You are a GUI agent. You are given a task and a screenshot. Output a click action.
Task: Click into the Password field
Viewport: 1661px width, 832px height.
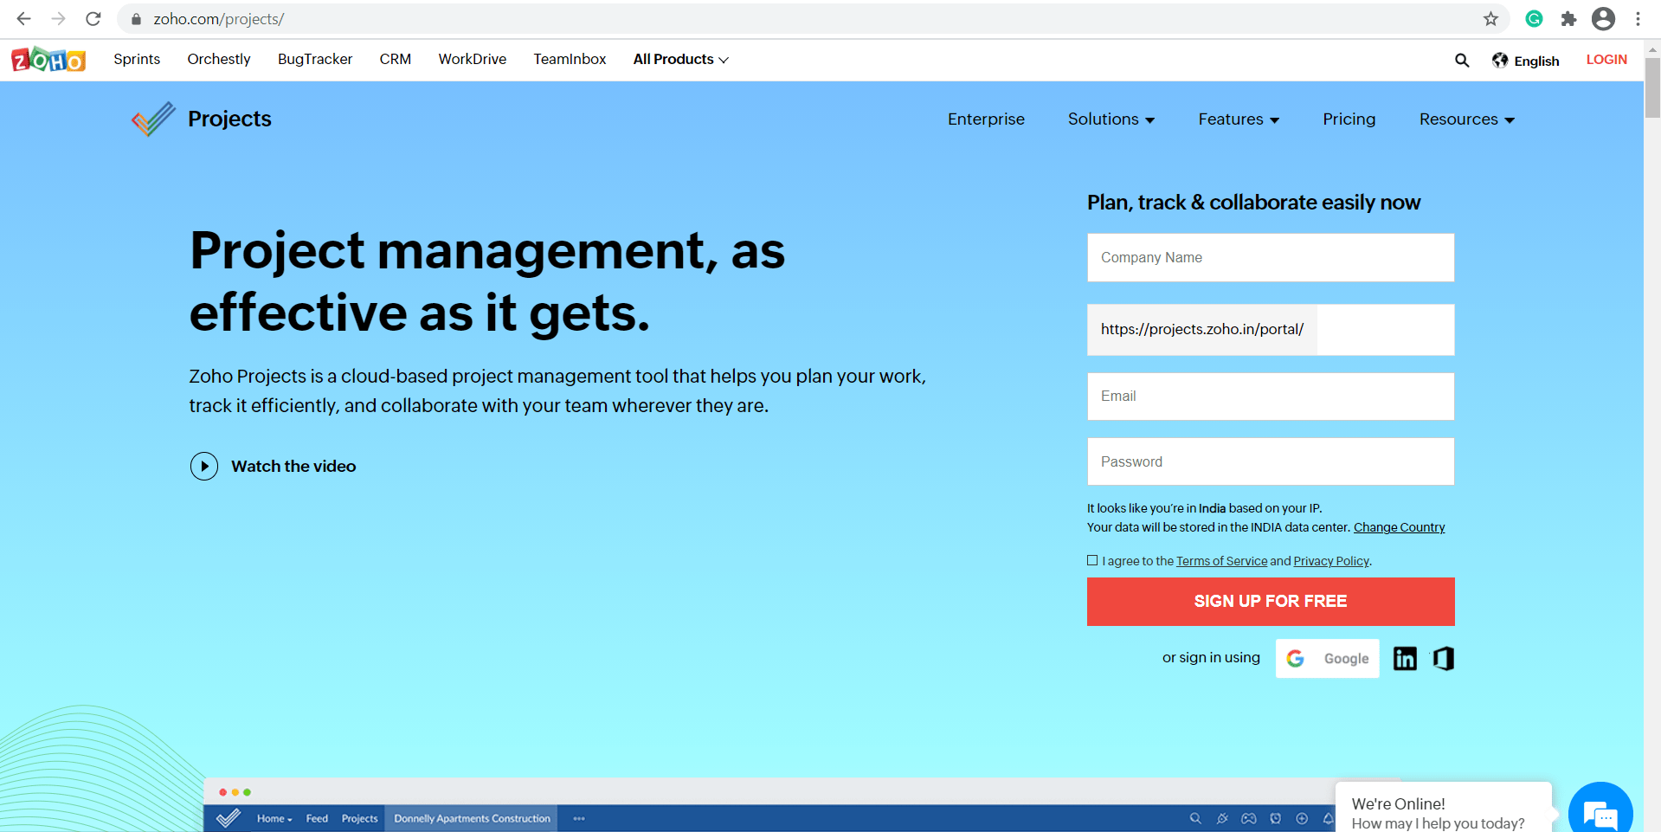pyautogui.click(x=1271, y=461)
